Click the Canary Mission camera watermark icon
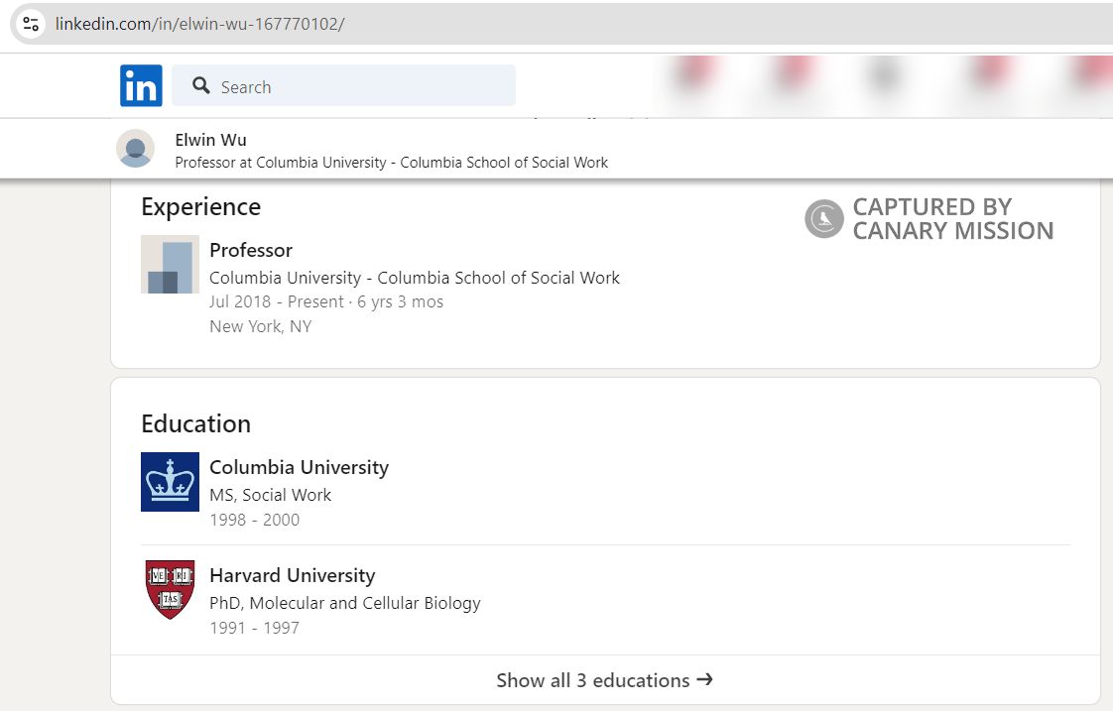1113x711 pixels. click(823, 218)
